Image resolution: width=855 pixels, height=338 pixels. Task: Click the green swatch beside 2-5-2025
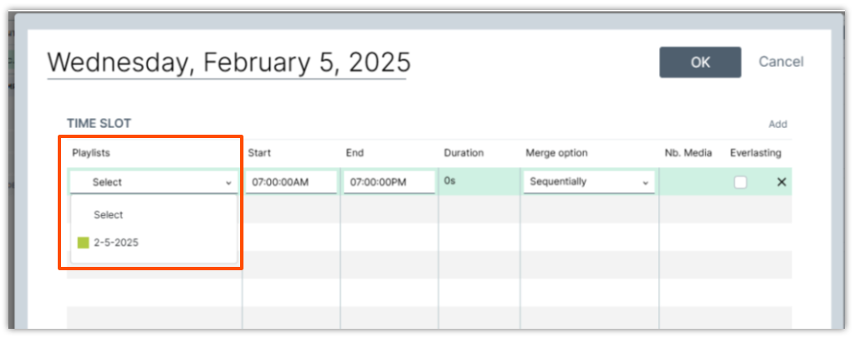click(x=83, y=243)
